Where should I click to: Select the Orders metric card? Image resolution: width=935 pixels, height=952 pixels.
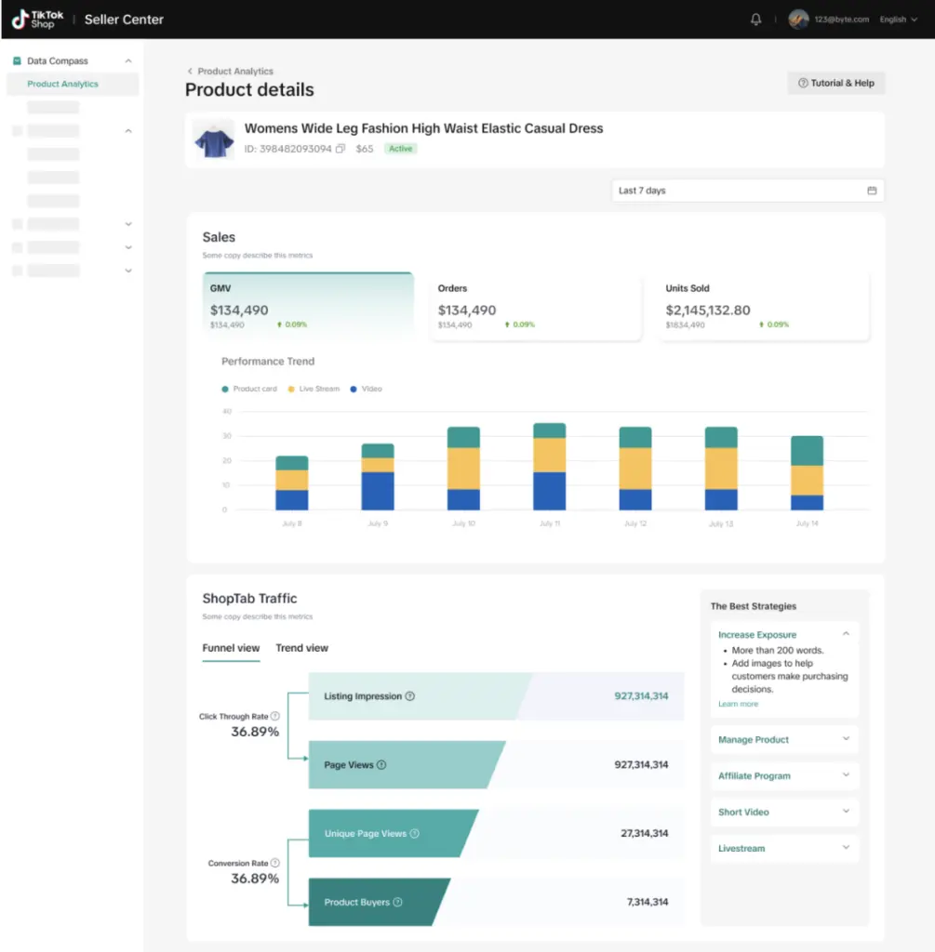tap(535, 306)
